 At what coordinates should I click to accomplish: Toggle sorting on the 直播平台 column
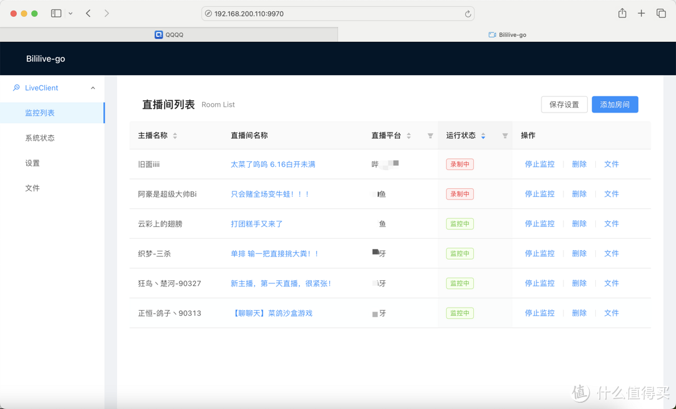(408, 135)
